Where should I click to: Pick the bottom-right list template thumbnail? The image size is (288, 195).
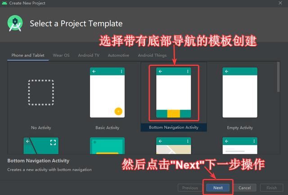click(x=240, y=146)
